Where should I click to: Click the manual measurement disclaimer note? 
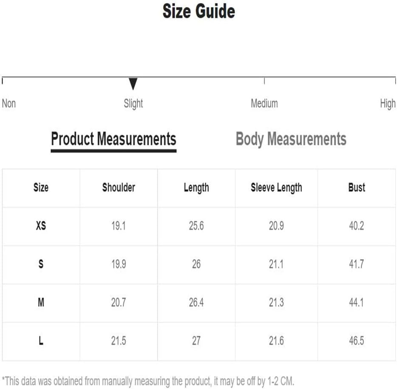coord(148,381)
